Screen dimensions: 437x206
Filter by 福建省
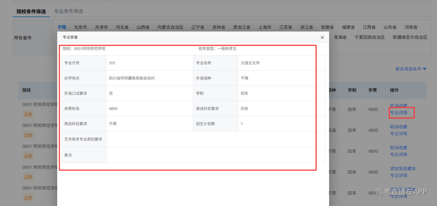[x=348, y=27]
